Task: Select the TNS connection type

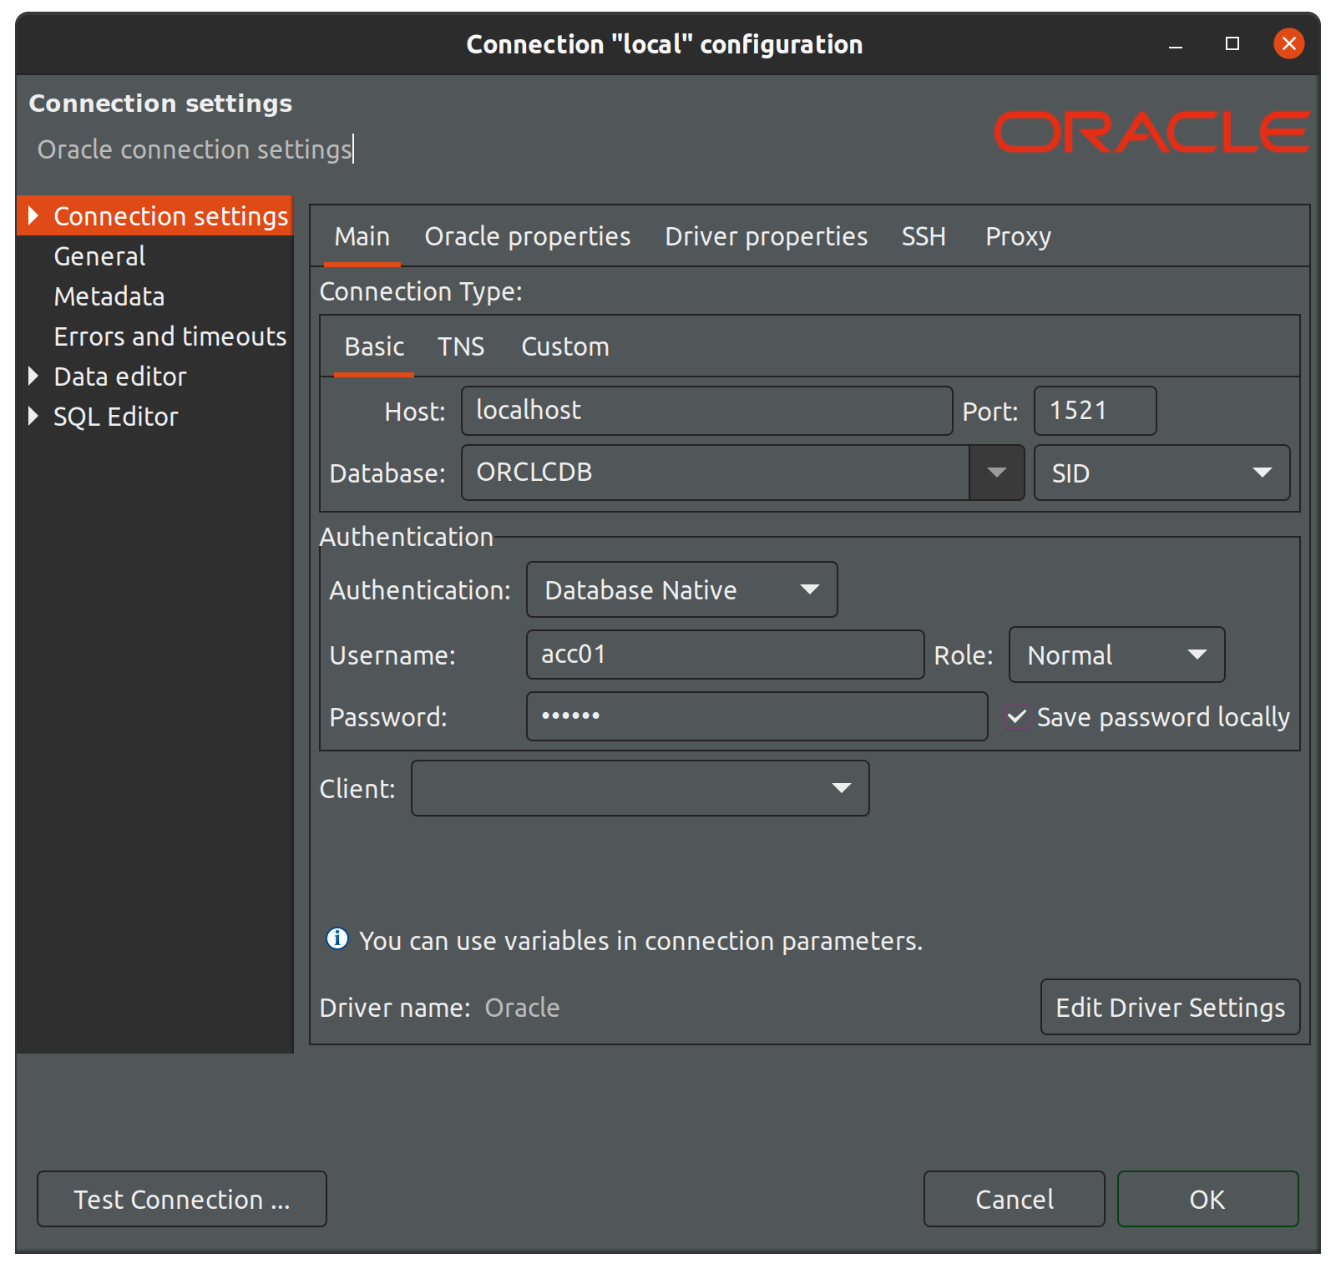Action: 460,346
